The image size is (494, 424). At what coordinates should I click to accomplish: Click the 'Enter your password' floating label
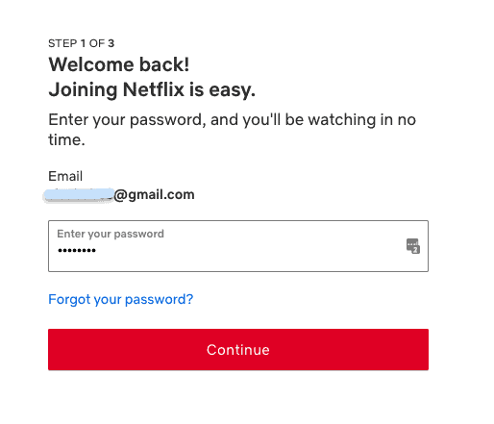pos(111,234)
